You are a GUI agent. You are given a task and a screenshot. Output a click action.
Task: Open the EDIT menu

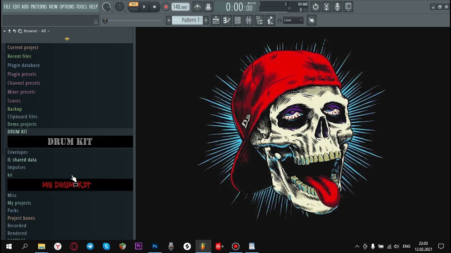pyautogui.click(x=16, y=7)
